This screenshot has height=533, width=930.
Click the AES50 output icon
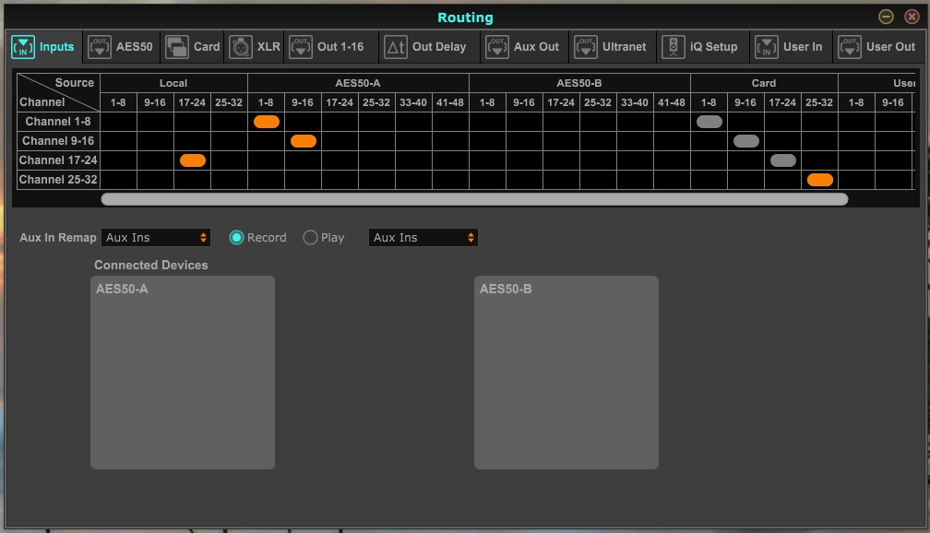click(x=100, y=47)
